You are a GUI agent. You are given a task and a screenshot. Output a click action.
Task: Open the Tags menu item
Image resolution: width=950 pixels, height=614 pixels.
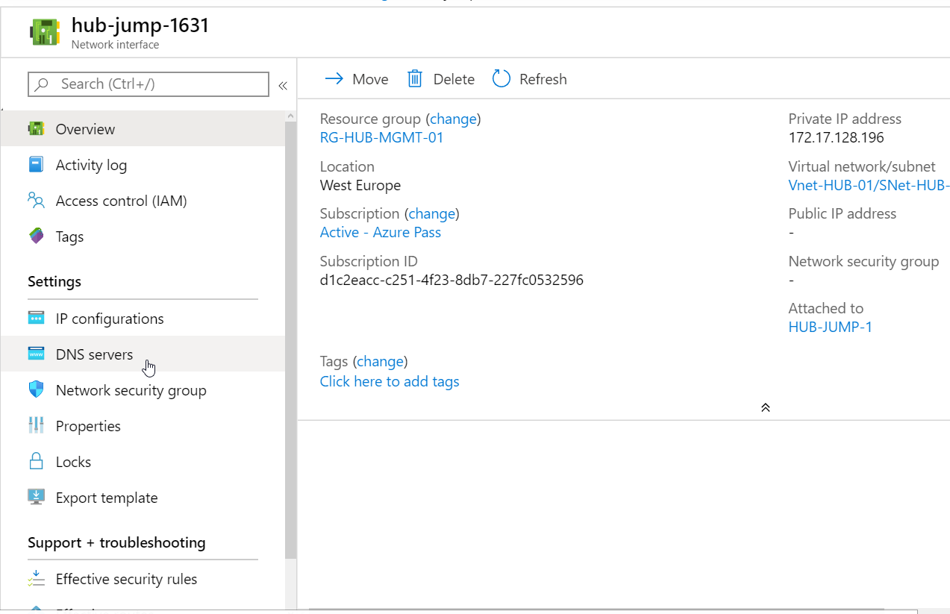pyautogui.click(x=143, y=236)
